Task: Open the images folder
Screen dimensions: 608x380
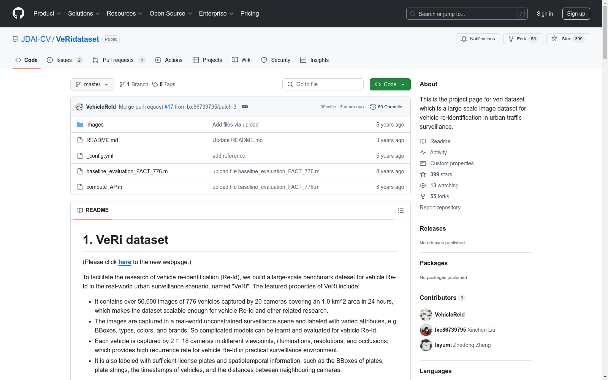Action: coord(95,125)
